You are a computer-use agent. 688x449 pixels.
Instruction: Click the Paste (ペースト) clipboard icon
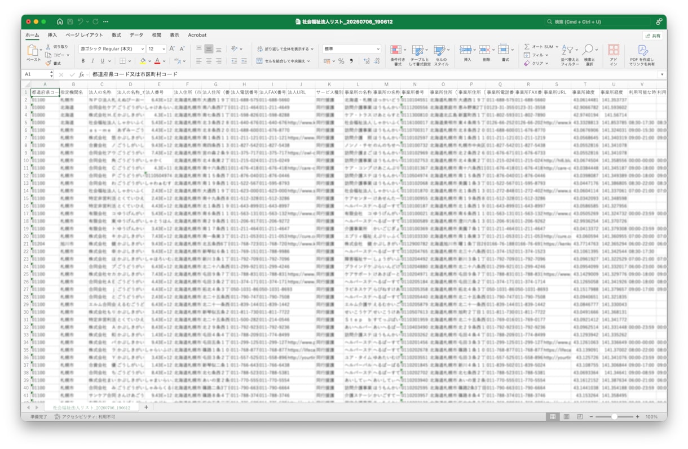coord(33,51)
